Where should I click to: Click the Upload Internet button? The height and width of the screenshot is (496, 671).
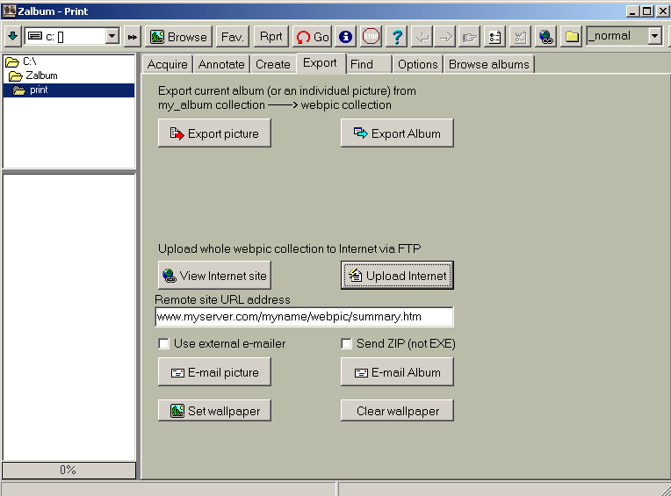pos(397,276)
